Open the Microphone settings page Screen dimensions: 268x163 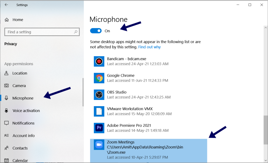tap(22, 98)
